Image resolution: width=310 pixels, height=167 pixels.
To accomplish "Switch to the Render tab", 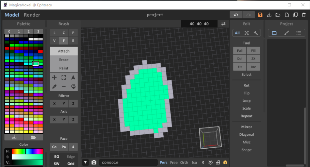I will click(32, 15).
